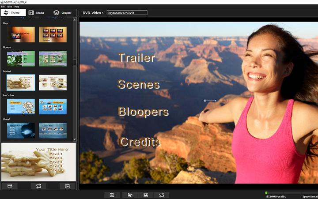Select the Fun 'n Sun main menu theme

tap(21, 107)
